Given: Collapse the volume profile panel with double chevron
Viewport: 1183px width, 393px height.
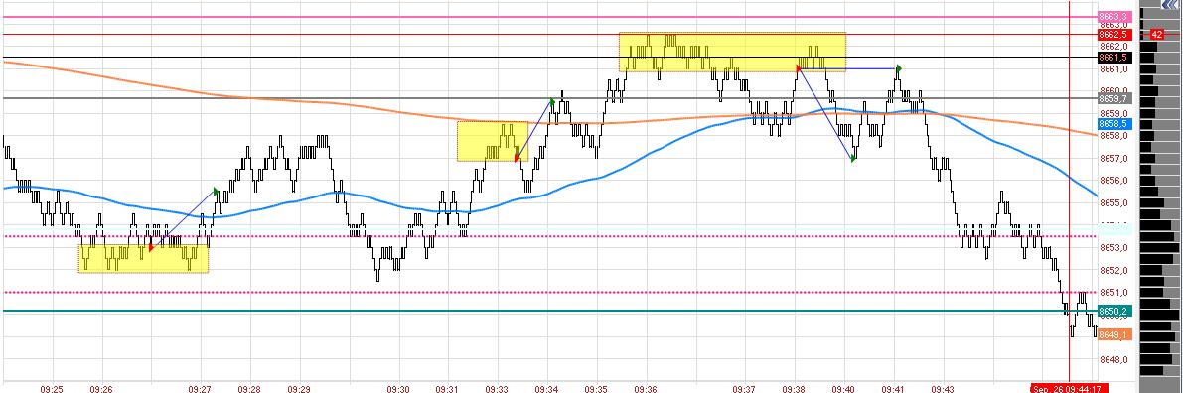Looking at the screenshot, I should (1169, 5).
